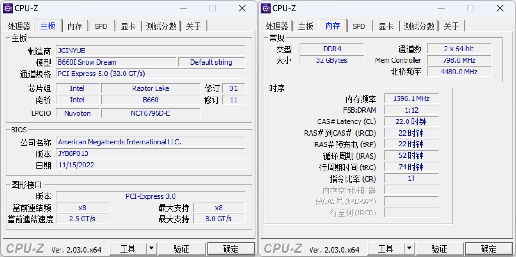
Task: Click the 工具 button in right window
Action: [x=386, y=248]
